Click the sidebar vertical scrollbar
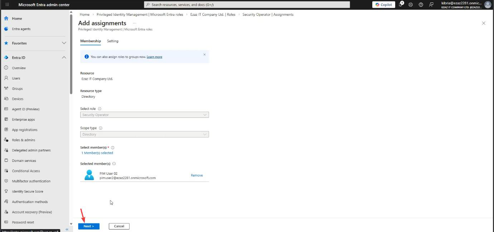494x232 pixels. (x=71, y=54)
